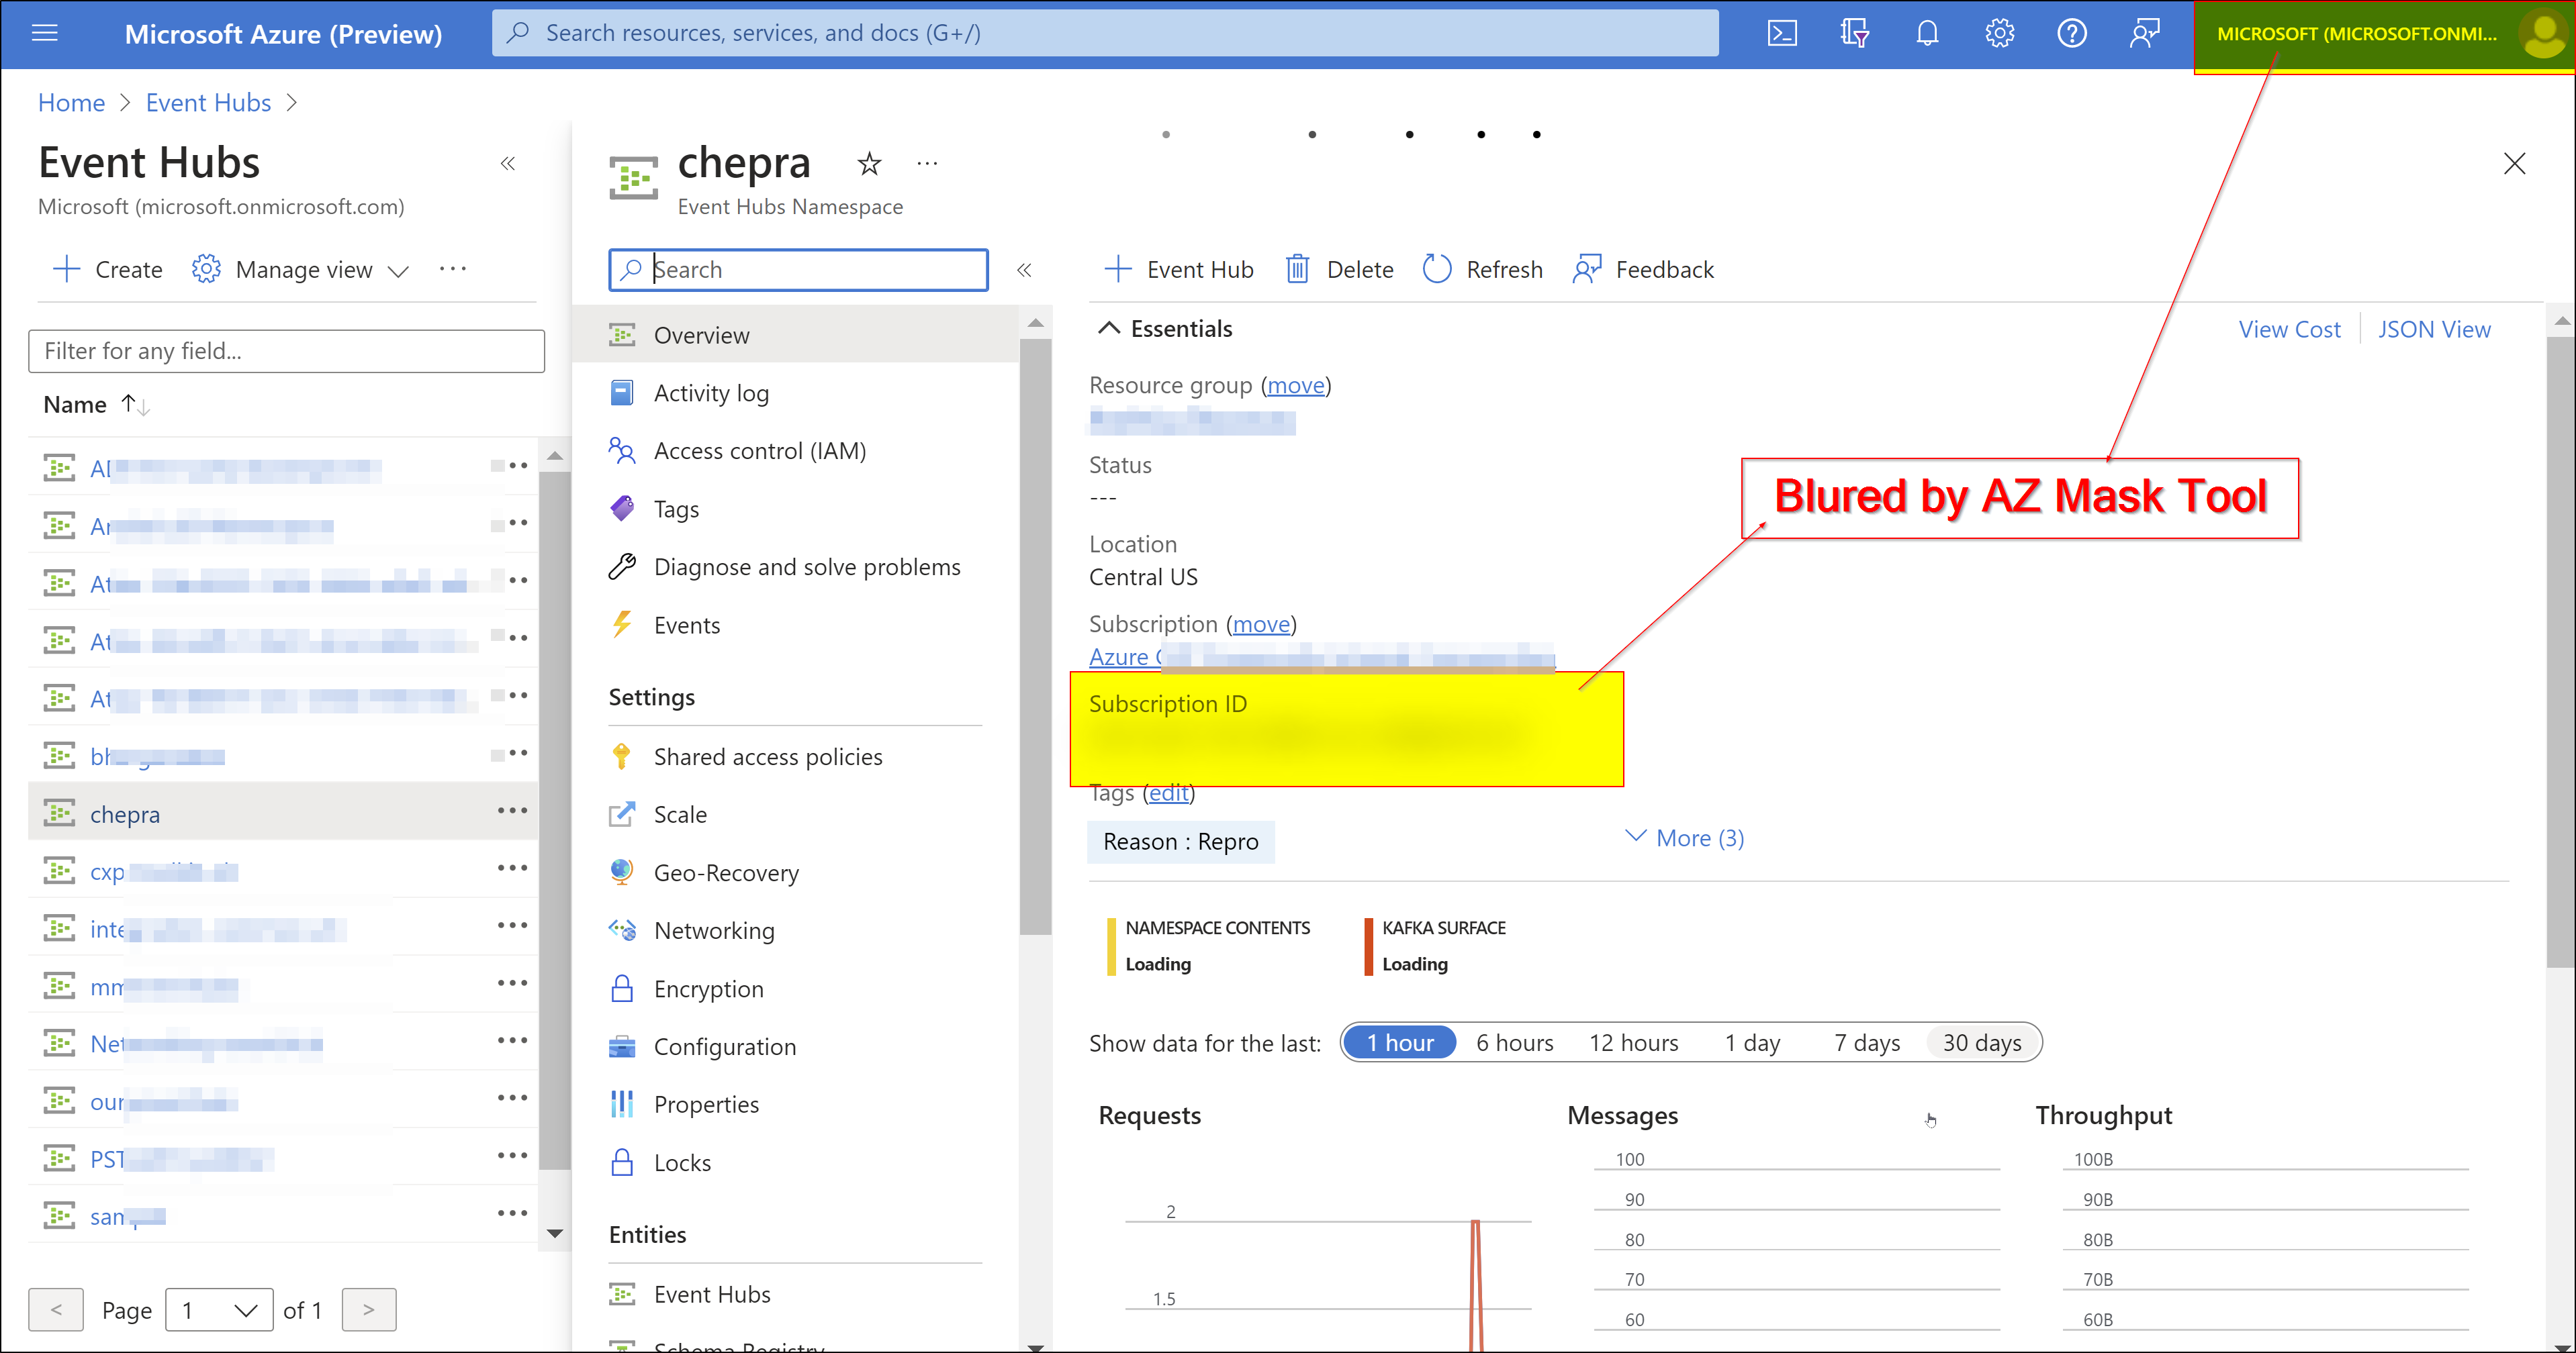This screenshot has width=2576, height=1353.
Task: Select the Overview menu item
Action: pyautogui.click(x=795, y=335)
